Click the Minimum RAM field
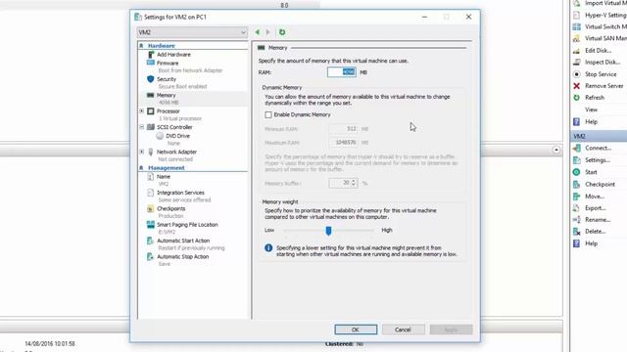Viewport: 627px width, 352px height. tap(343, 129)
